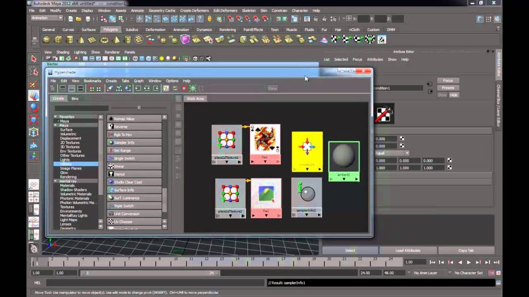Click Hypershade input connections icon
This screenshot has width=529, height=297.
click(x=138, y=89)
